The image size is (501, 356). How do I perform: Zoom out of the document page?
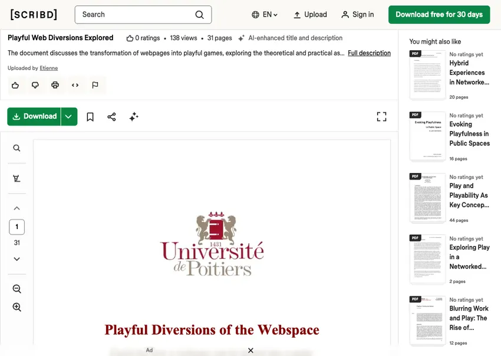coord(17,289)
